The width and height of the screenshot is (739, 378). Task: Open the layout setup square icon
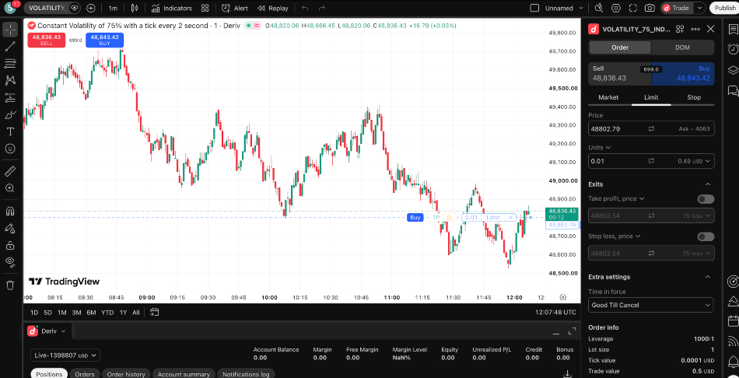click(534, 8)
